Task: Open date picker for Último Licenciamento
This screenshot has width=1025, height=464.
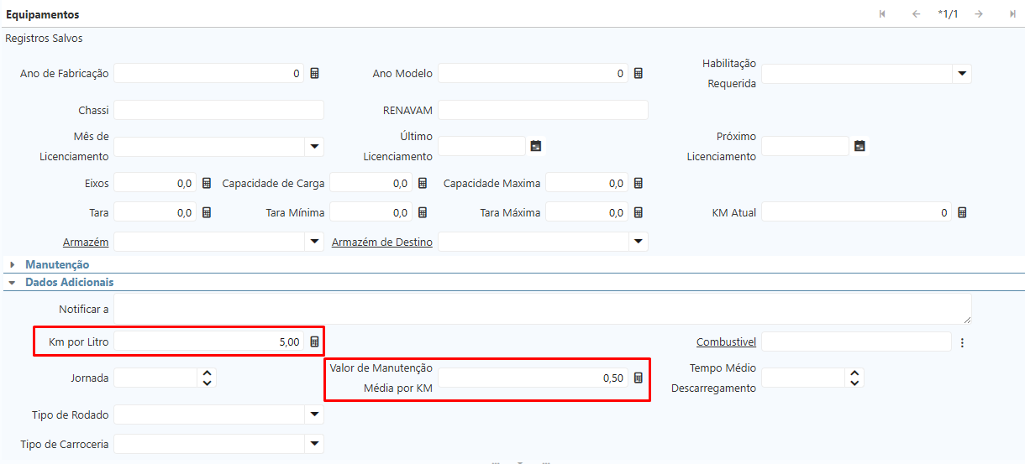Action: tap(536, 146)
